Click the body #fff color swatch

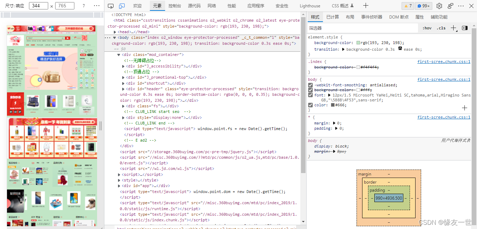[358, 90]
